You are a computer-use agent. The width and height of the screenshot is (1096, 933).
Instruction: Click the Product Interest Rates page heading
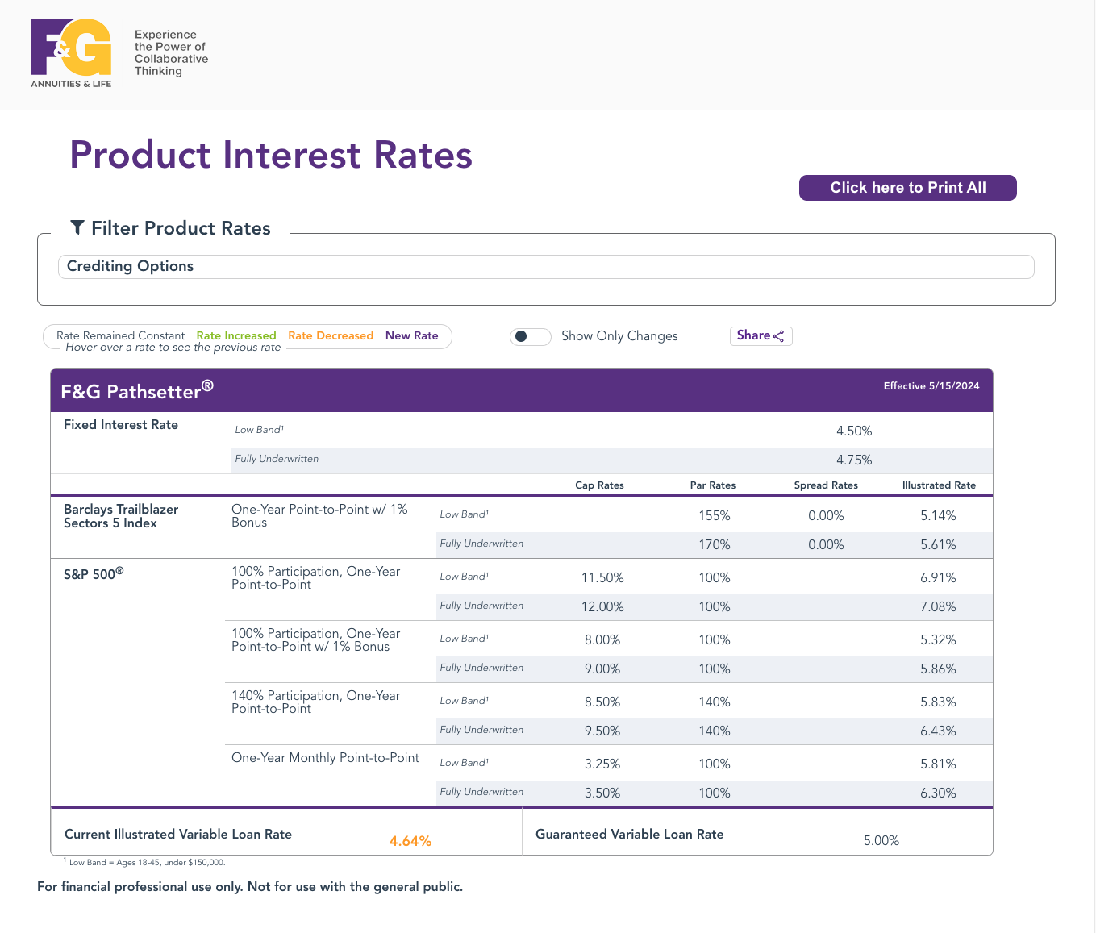pyautogui.click(x=271, y=156)
